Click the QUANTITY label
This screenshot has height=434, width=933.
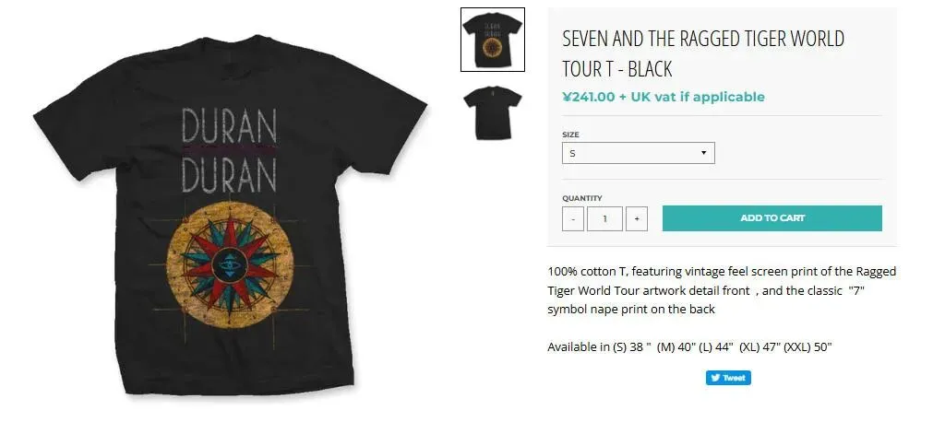pos(582,198)
